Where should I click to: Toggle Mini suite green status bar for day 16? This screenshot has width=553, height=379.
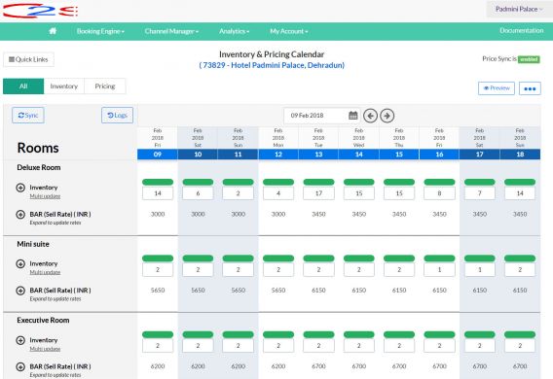[x=439, y=258]
